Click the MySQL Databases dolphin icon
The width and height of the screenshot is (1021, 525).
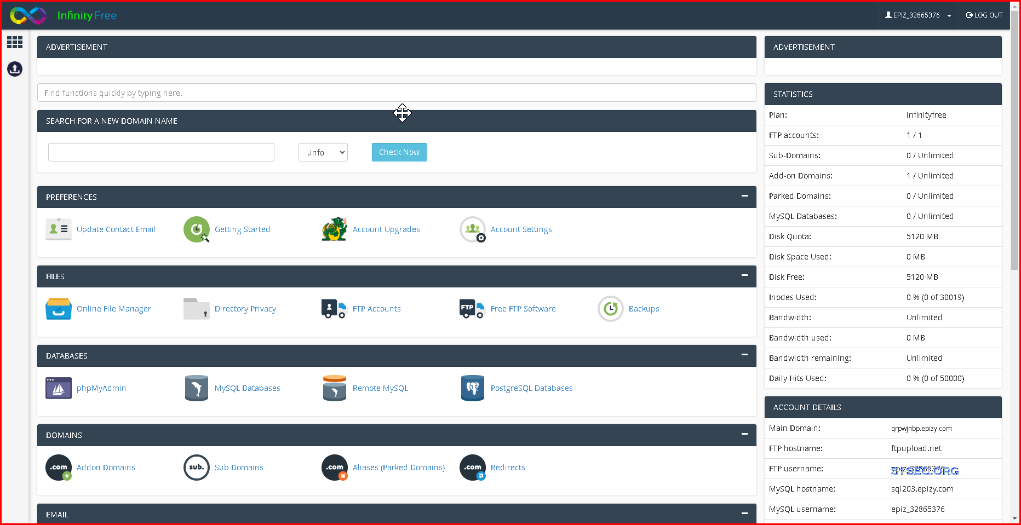pos(197,388)
